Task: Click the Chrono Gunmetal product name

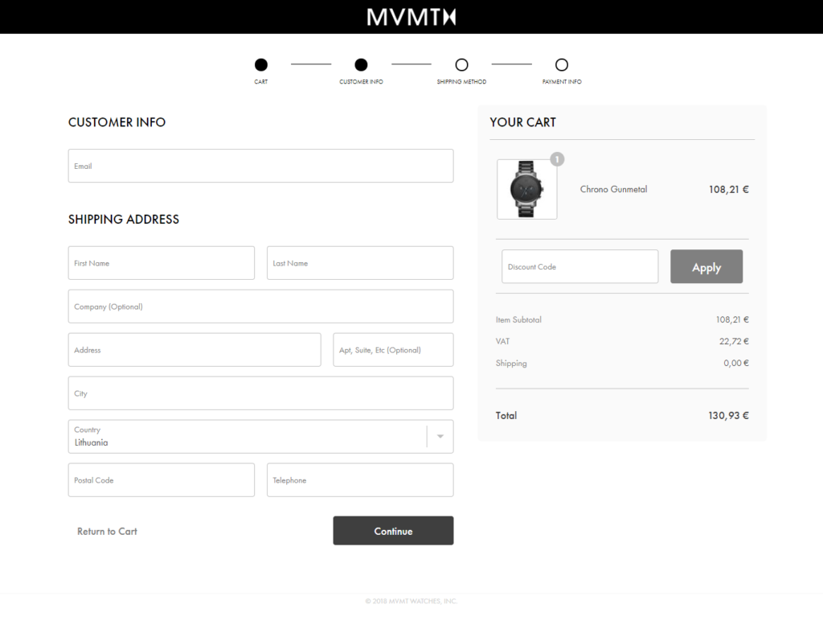Action: 613,188
